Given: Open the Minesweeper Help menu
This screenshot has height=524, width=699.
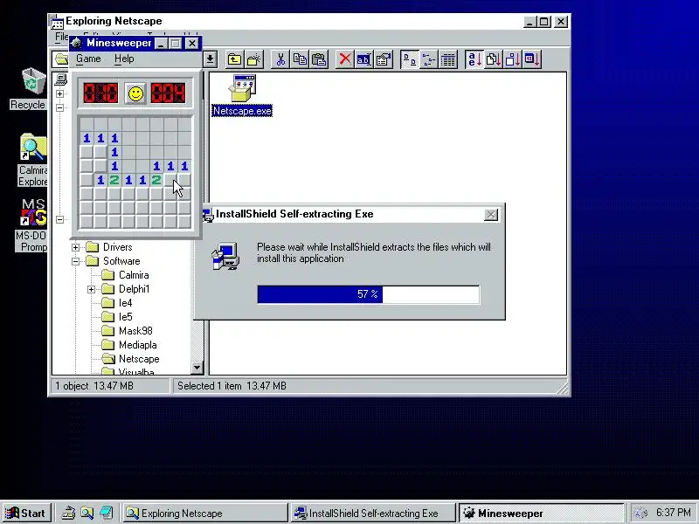Looking at the screenshot, I should coord(124,59).
